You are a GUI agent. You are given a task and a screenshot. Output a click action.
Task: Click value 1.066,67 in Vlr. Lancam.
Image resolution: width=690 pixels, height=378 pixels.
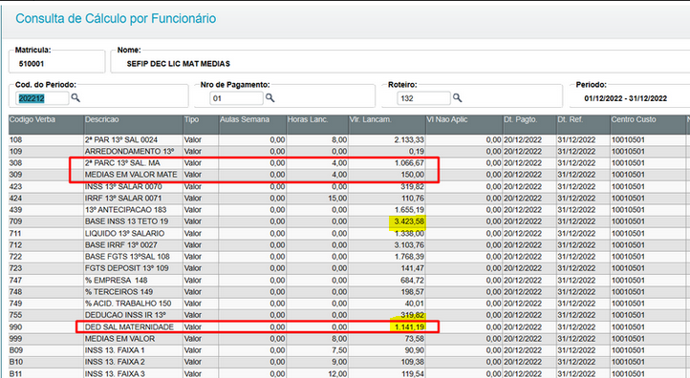pyautogui.click(x=409, y=163)
